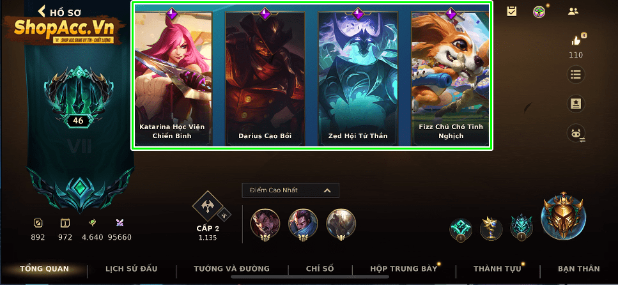618x285 pixels.
Task: Click the Cấp 2 mastery emblem
Action: click(208, 206)
